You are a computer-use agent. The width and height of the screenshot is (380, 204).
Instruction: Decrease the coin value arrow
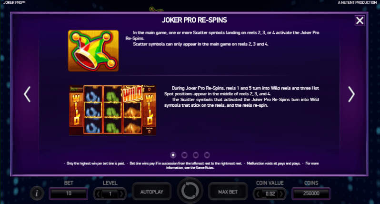click(x=257, y=194)
